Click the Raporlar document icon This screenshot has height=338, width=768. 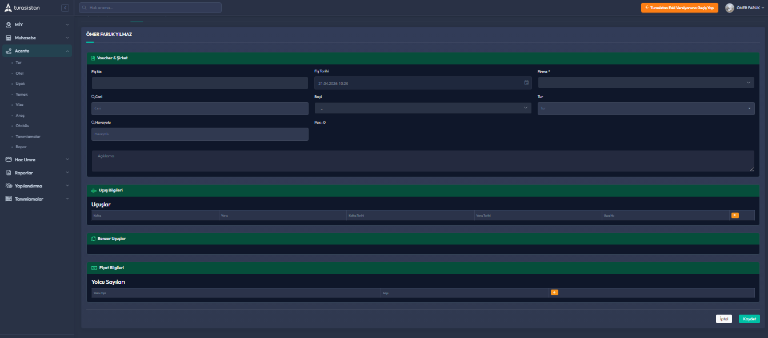pyautogui.click(x=9, y=173)
